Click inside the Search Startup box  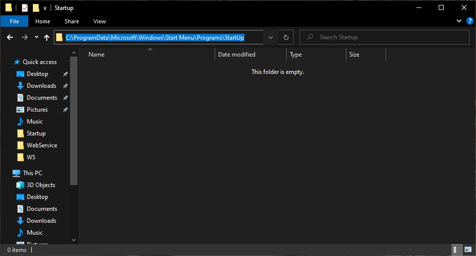coord(388,37)
